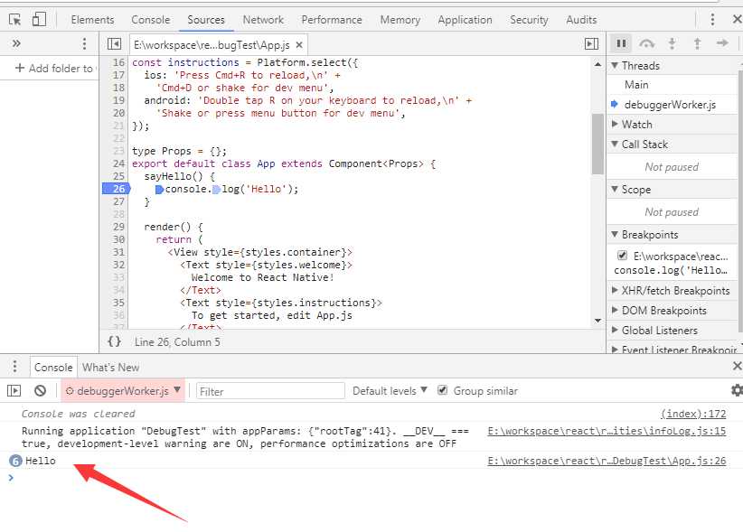This screenshot has height=532, width=743.
Task: Open the What's New drawer tab
Action: click(x=110, y=367)
